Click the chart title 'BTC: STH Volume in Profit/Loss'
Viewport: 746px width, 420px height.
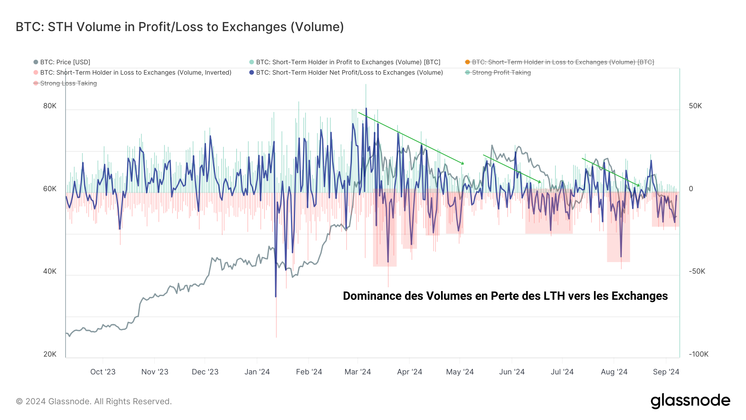coord(179,27)
